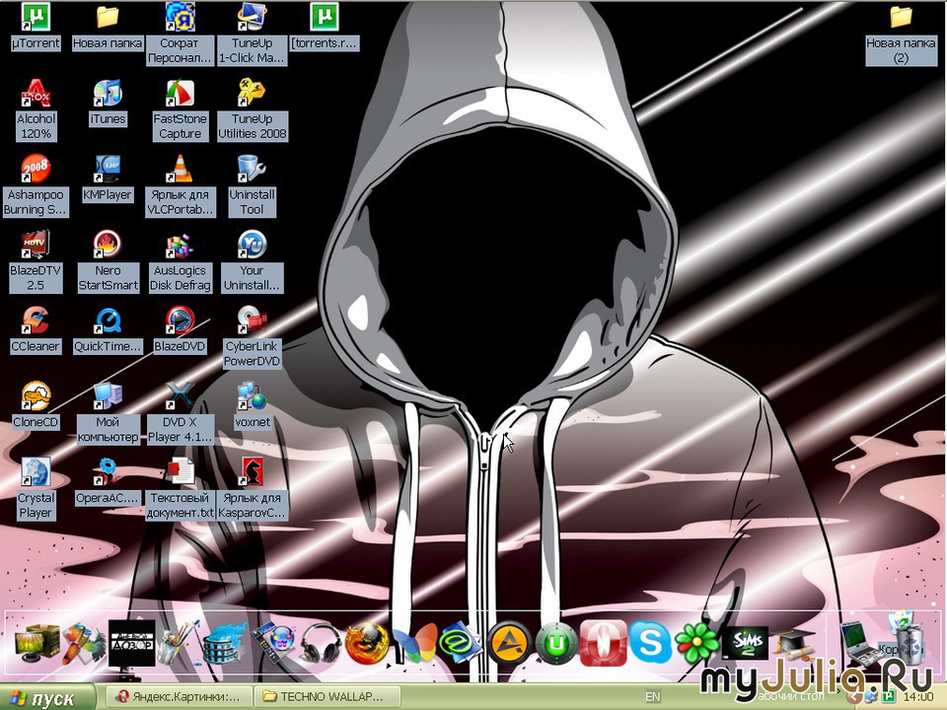Image resolution: width=947 pixels, height=710 pixels.
Task: Open Opera from the dock
Action: pos(604,644)
